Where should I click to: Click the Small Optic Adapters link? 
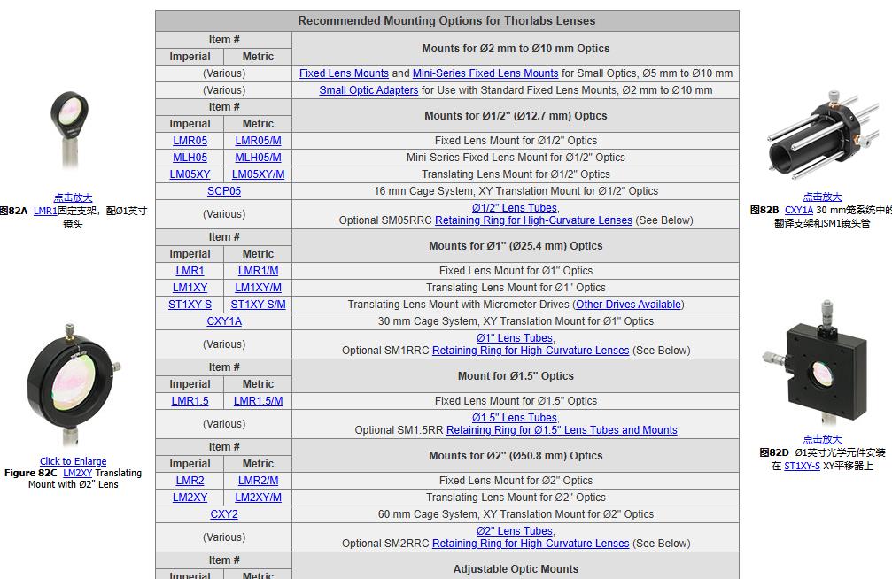pyautogui.click(x=368, y=90)
